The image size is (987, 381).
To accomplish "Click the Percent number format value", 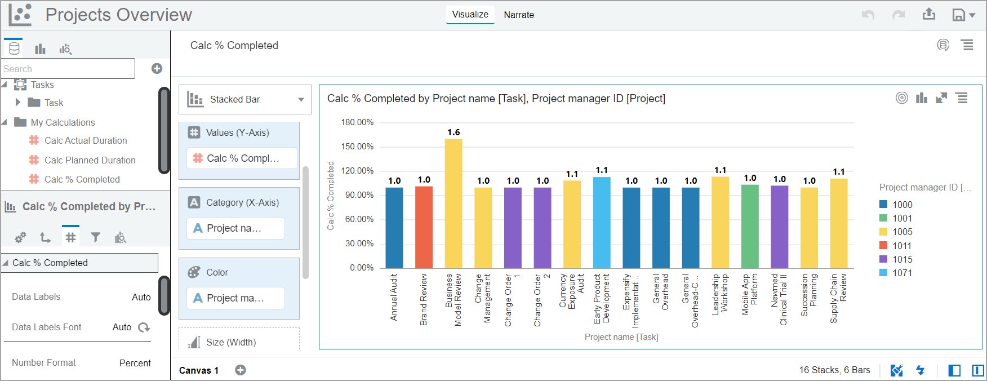I will [135, 363].
